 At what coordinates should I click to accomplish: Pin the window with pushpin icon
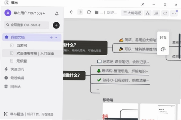tap(143, 4)
